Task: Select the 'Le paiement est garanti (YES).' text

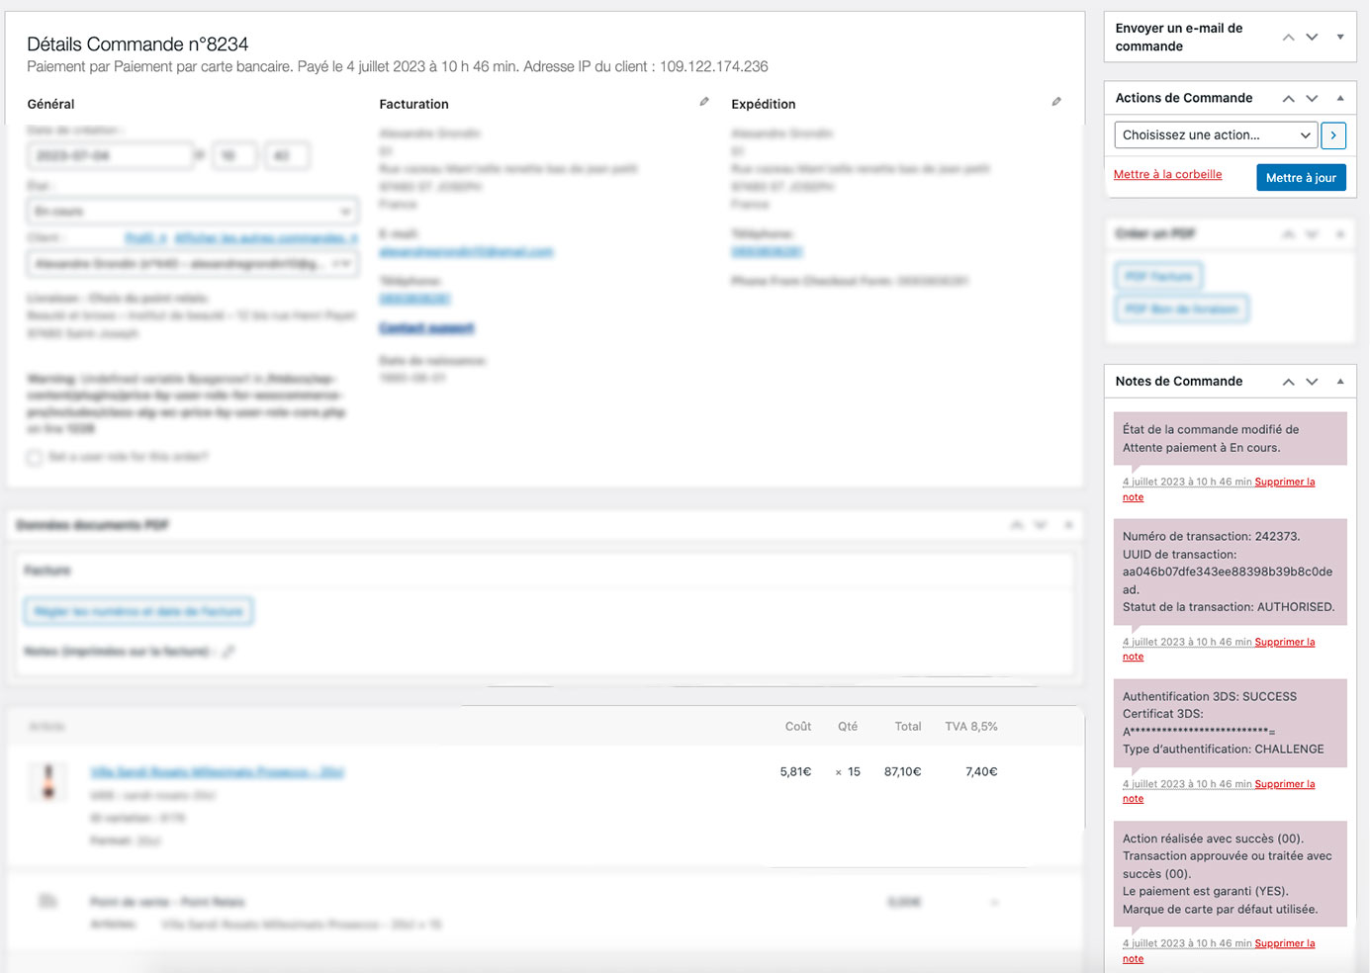Action: point(1205,891)
